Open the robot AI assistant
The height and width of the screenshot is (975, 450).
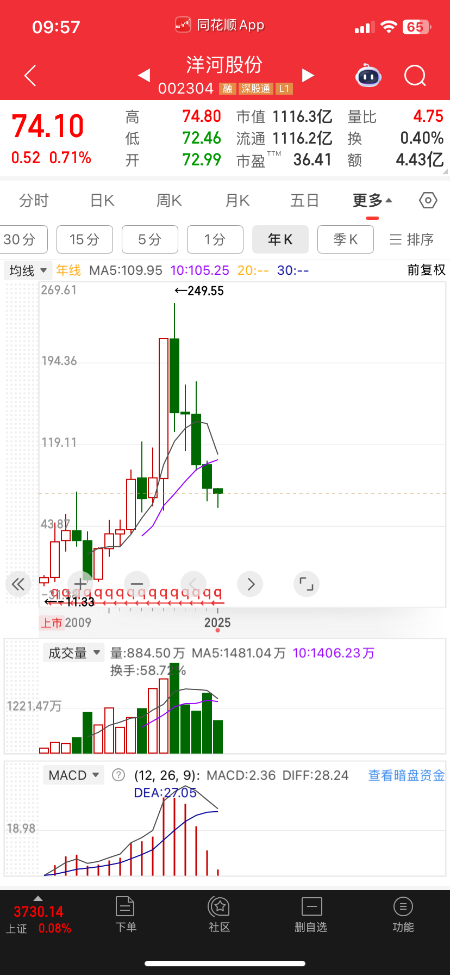[x=368, y=76]
